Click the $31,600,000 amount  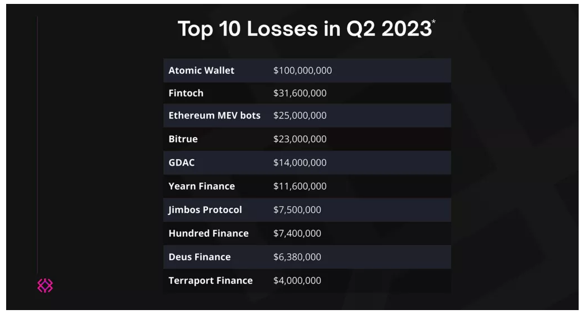300,93
